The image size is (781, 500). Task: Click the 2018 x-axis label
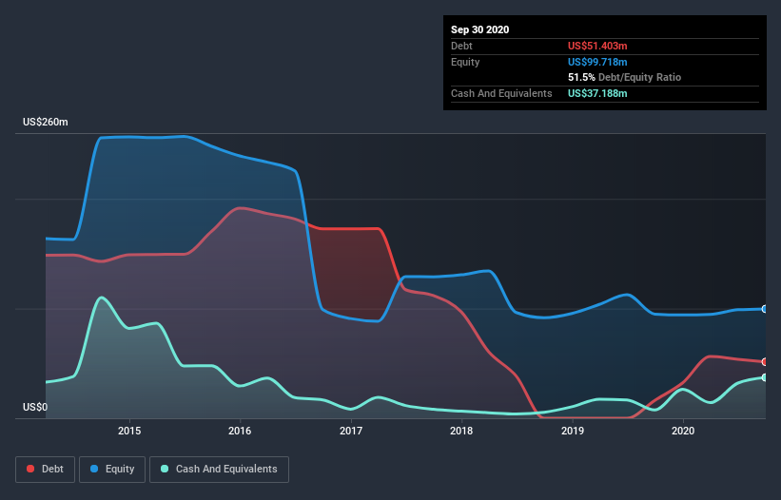click(x=461, y=431)
